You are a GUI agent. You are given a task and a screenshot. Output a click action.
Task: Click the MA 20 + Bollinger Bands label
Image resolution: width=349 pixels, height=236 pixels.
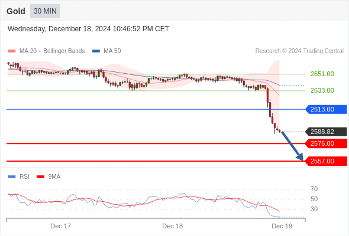(52, 51)
